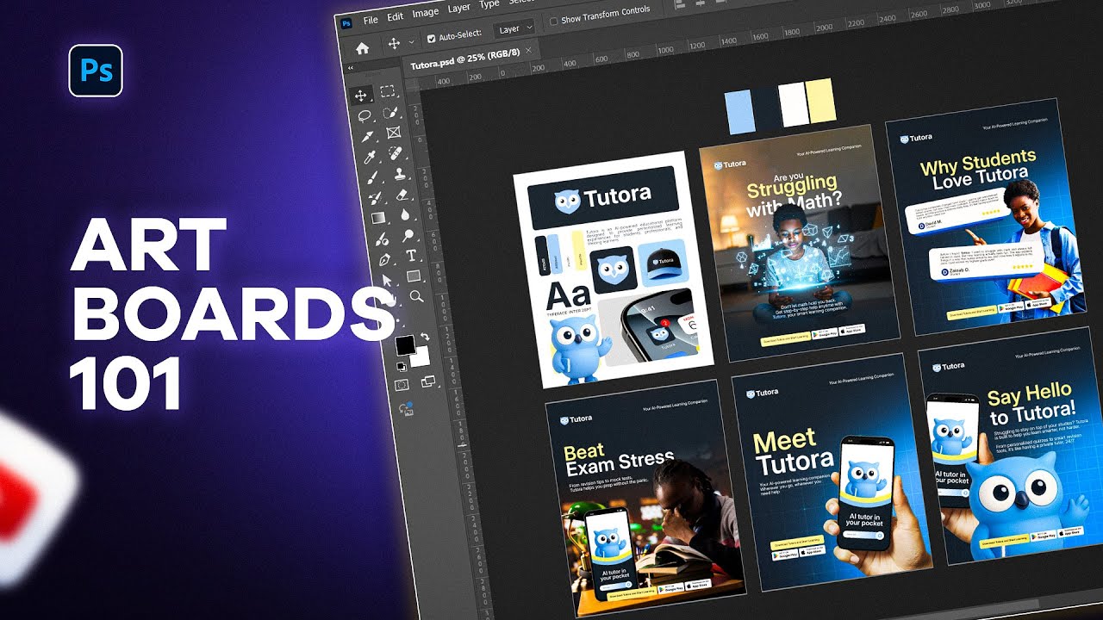The image size is (1103, 620).
Task: Select the Pen tool
Action: pos(384,260)
